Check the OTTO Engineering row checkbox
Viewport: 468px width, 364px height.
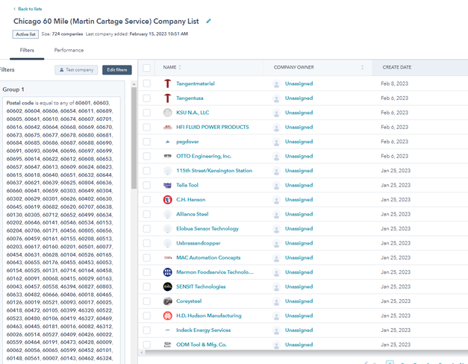[x=146, y=156]
